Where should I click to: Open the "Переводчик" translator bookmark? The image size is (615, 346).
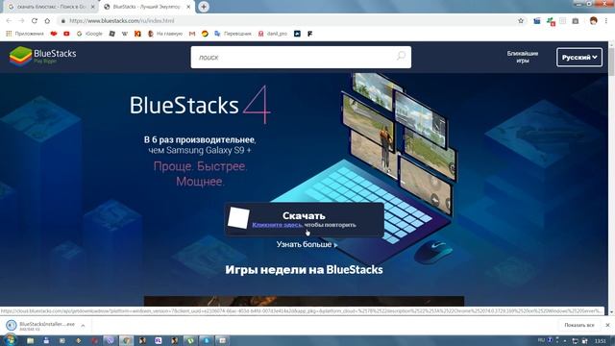(233, 34)
